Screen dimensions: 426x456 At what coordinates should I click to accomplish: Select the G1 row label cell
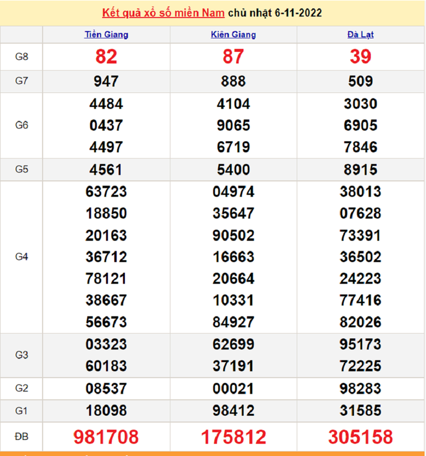point(22,410)
